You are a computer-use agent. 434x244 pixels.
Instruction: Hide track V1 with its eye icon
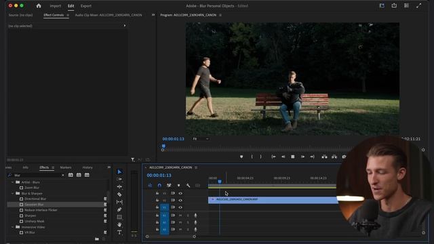pos(180,207)
